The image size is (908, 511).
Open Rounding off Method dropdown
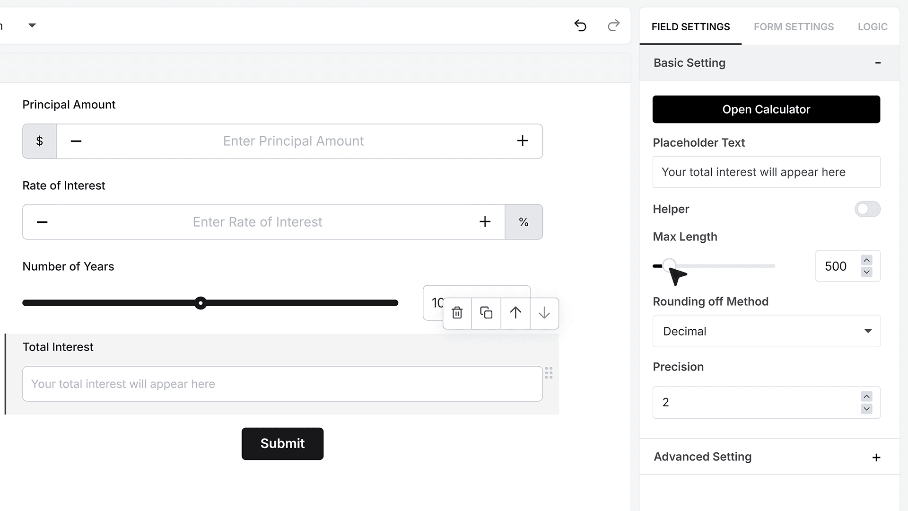[x=766, y=331]
